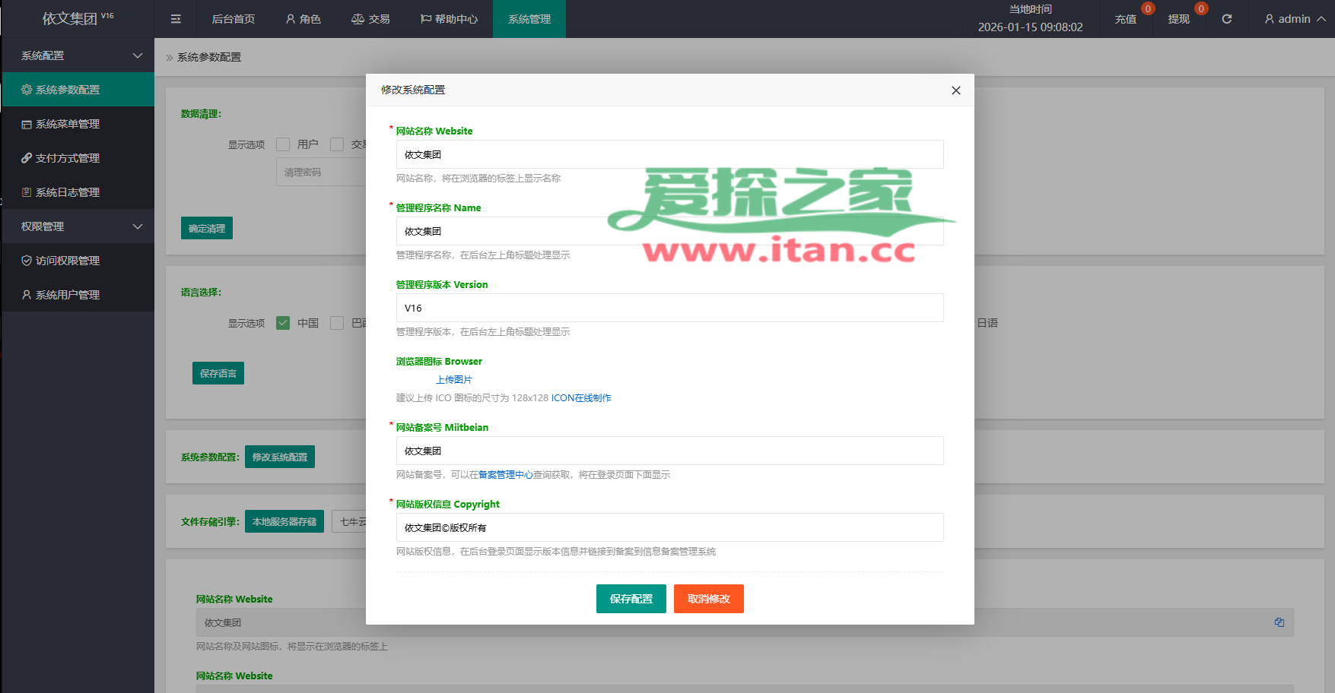The height and width of the screenshot is (693, 1335).
Task: Open 系统日志管理 in the sidebar
Action: click(x=68, y=192)
